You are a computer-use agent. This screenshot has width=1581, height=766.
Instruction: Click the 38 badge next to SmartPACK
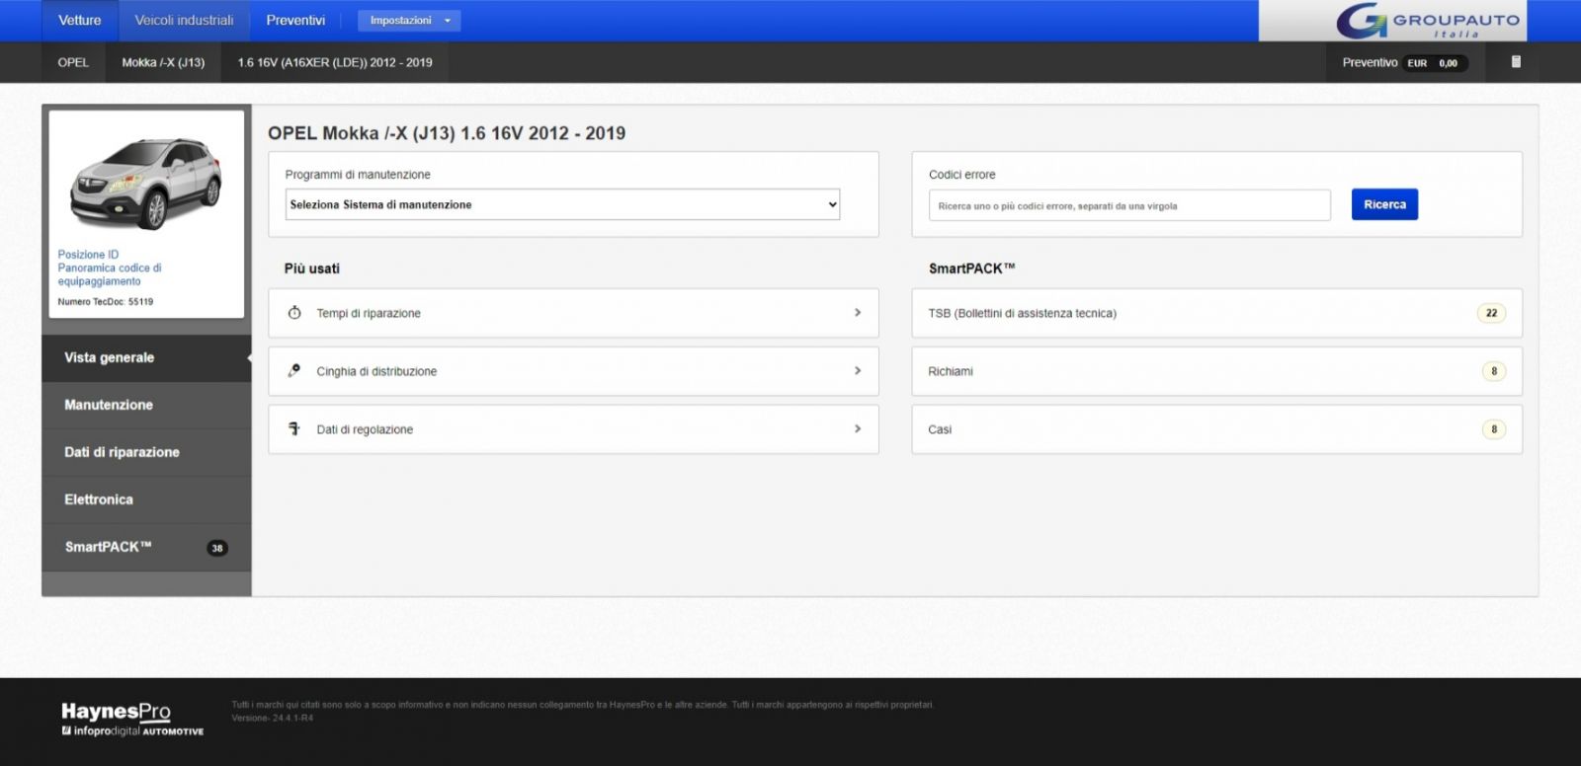pyautogui.click(x=217, y=548)
